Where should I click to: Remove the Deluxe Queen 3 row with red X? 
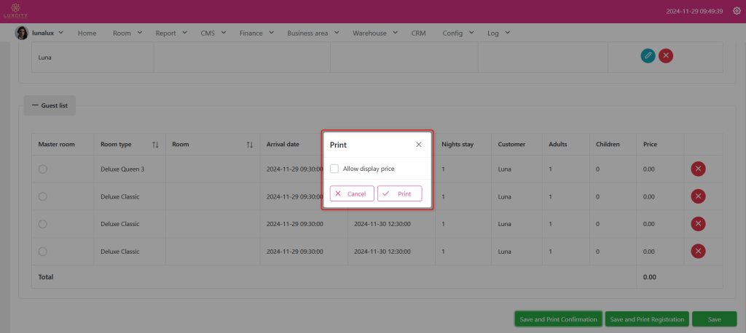[698, 169]
